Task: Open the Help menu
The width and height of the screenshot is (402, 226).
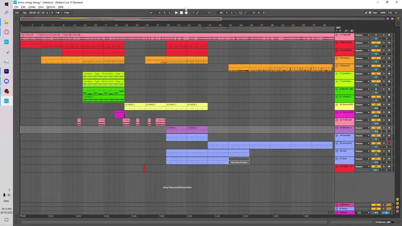Action: click(61, 7)
